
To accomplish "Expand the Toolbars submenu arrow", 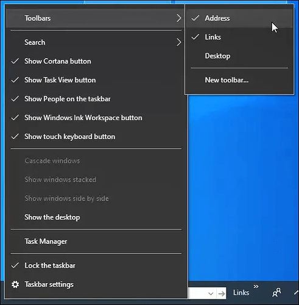I will click(x=178, y=18).
